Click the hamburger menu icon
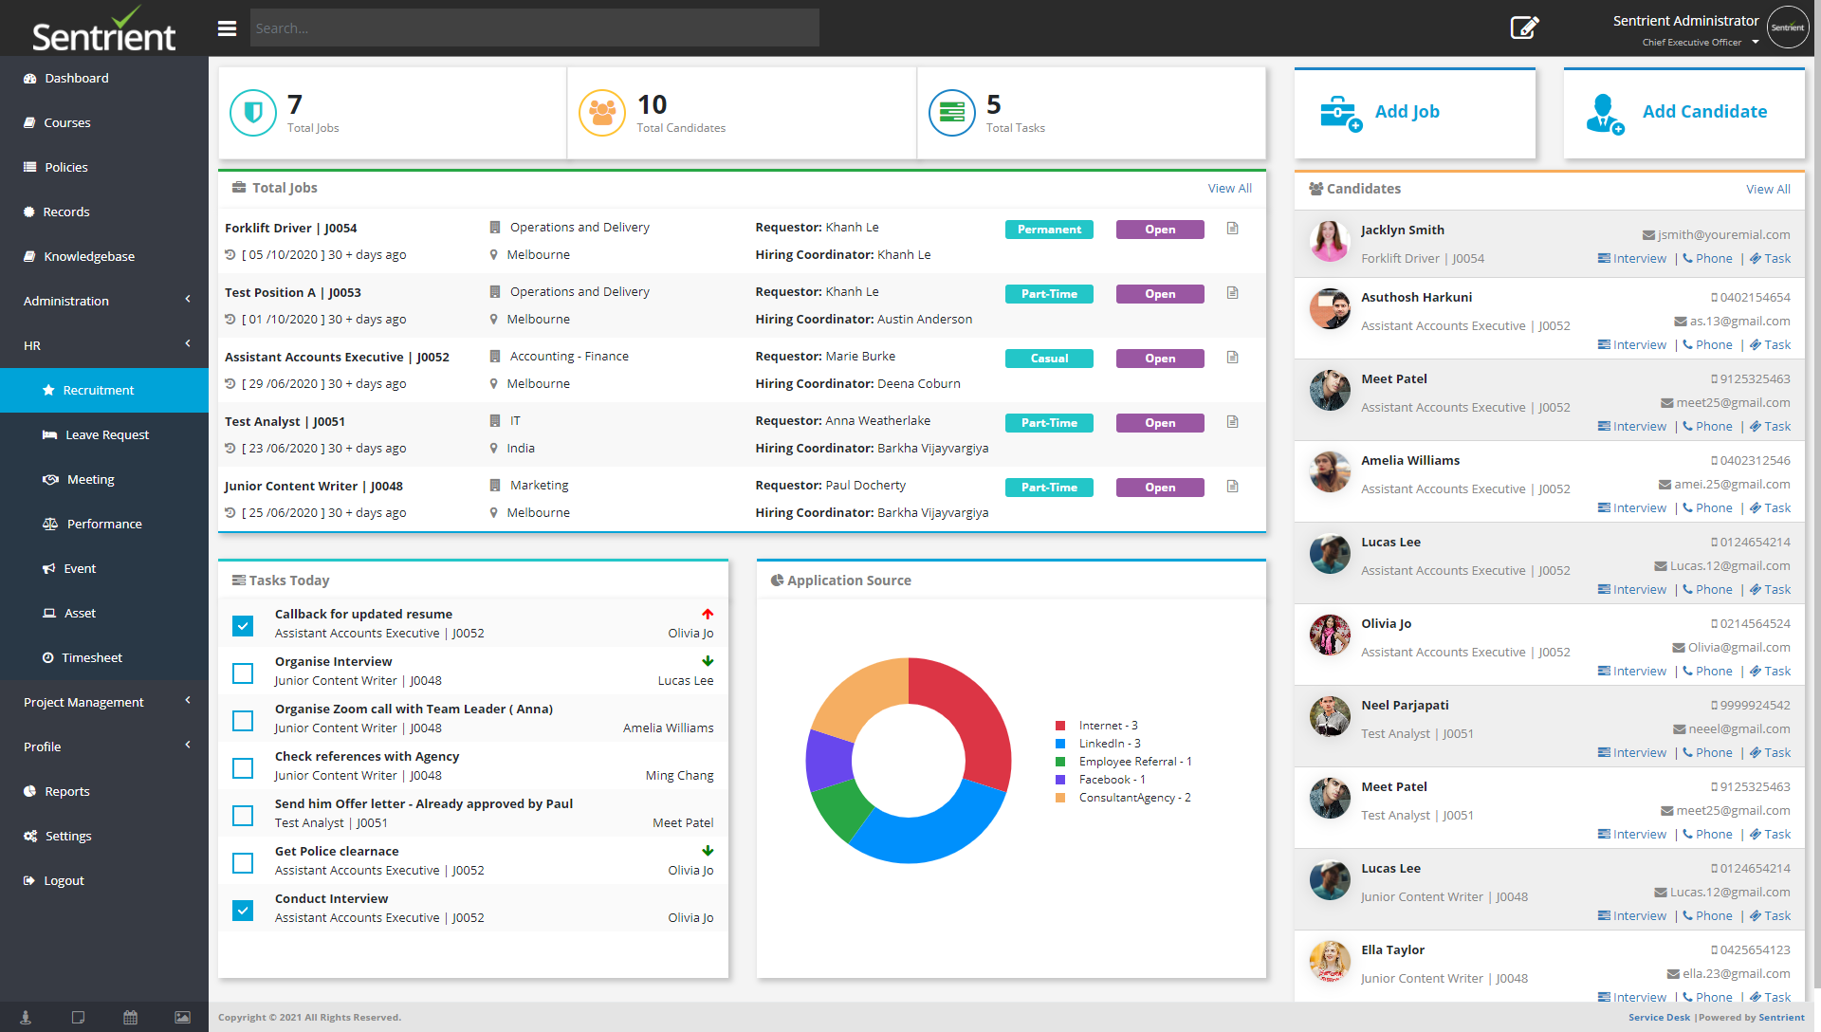Viewport: 1821px width, 1032px height. pyautogui.click(x=227, y=28)
